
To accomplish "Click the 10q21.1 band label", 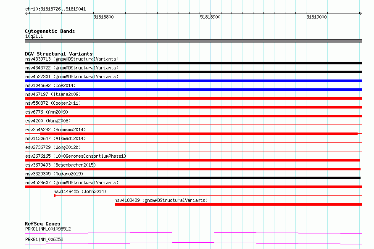I will pyautogui.click(x=34, y=36).
